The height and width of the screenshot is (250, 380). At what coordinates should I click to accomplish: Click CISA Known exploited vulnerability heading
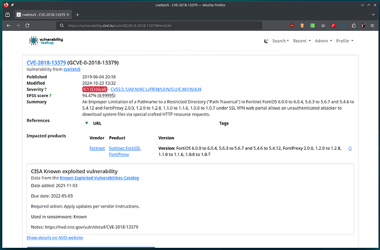pos(74,171)
